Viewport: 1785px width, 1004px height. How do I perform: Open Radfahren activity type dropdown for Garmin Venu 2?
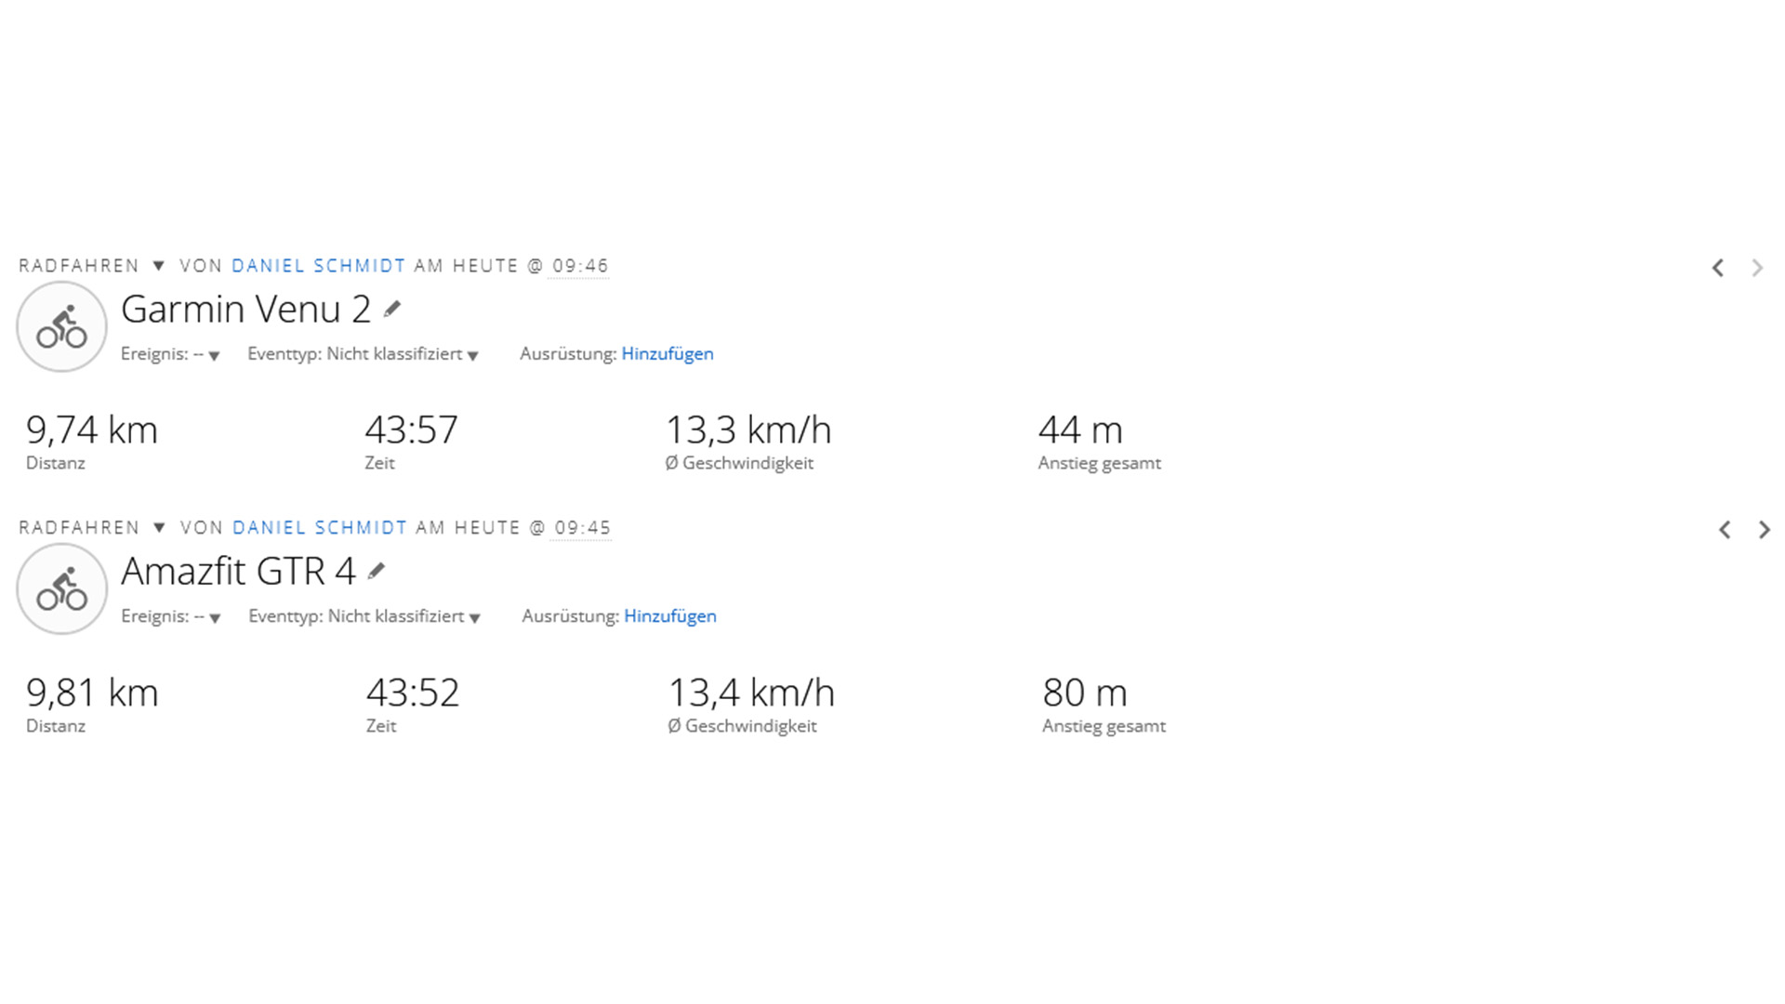pos(158,266)
